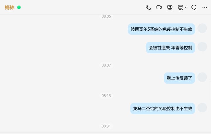211x134 pixels.
Task: Open avatar beside 我上传反馈了
Action: pyautogui.click(x=202, y=77)
